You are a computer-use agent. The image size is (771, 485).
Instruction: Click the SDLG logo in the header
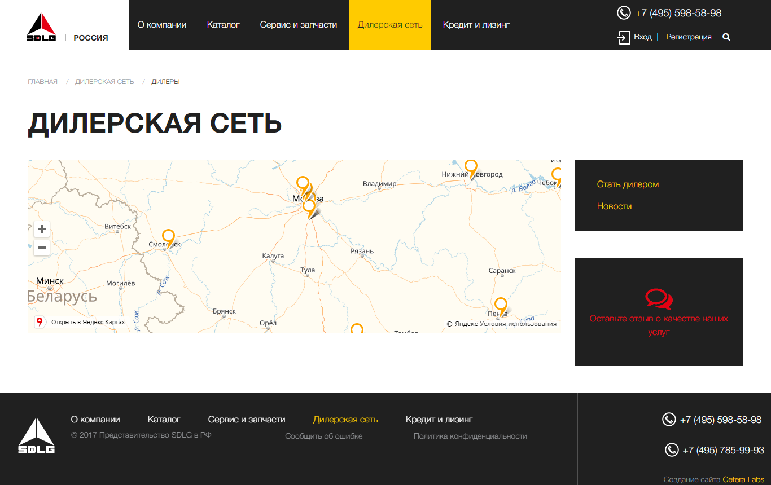click(x=41, y=28)
